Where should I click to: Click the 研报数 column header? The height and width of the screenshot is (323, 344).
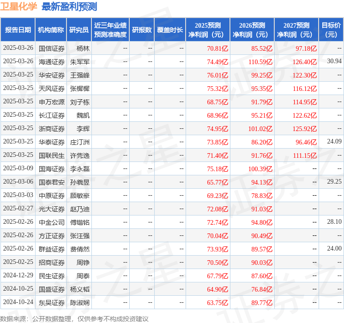(142, 30)
